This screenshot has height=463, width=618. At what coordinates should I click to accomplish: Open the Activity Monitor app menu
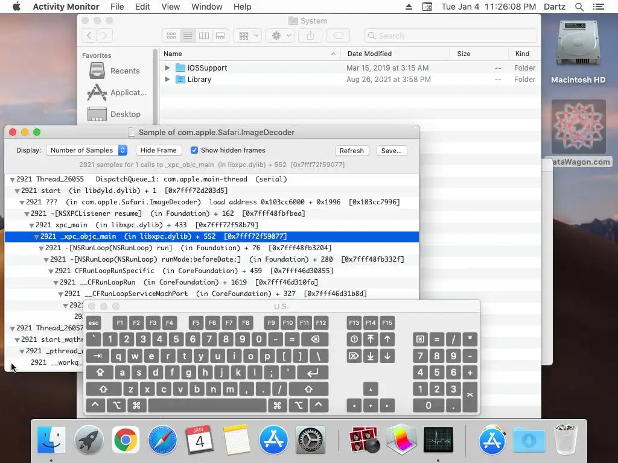pos(66,7)
